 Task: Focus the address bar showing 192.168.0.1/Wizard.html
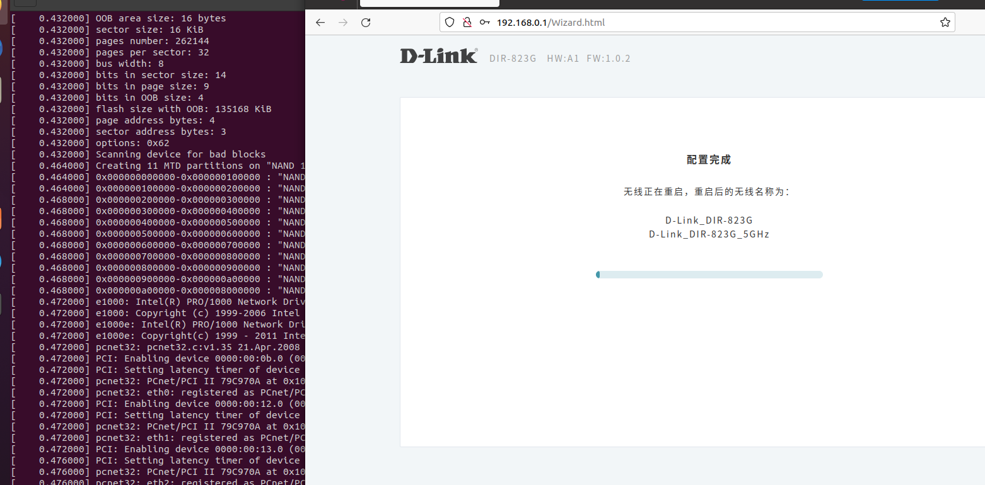[697, 23]
